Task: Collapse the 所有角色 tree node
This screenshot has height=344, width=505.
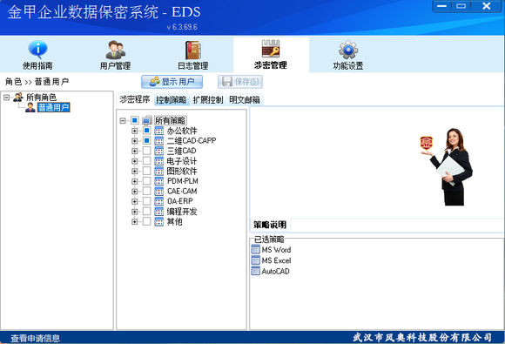Action: point(6,97)
